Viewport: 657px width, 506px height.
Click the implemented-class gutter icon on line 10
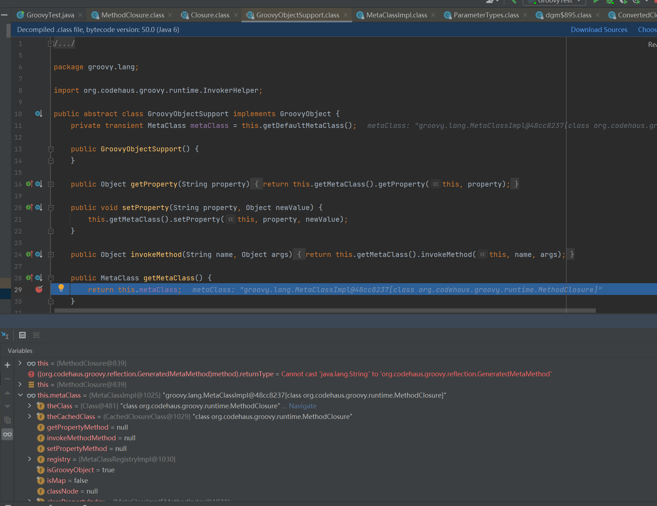coord(39,114)
